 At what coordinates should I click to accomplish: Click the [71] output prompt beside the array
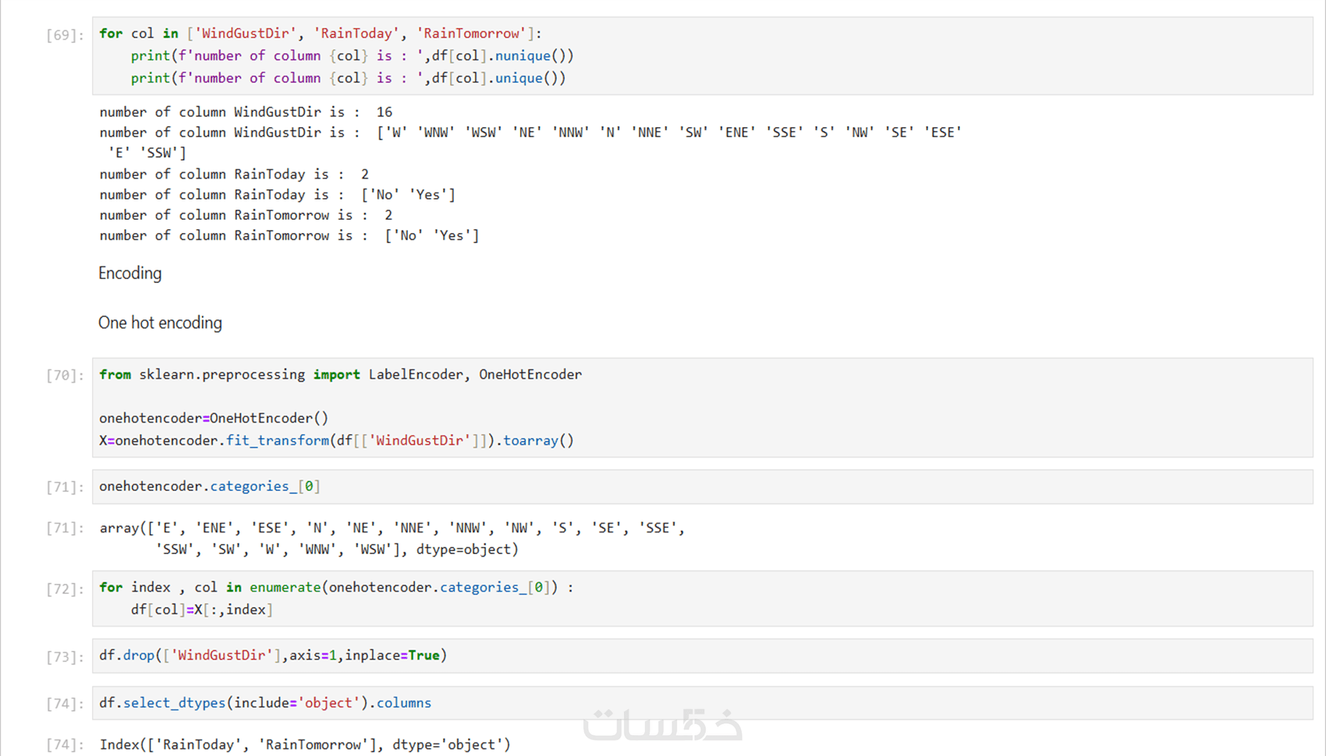pos(65,528)
